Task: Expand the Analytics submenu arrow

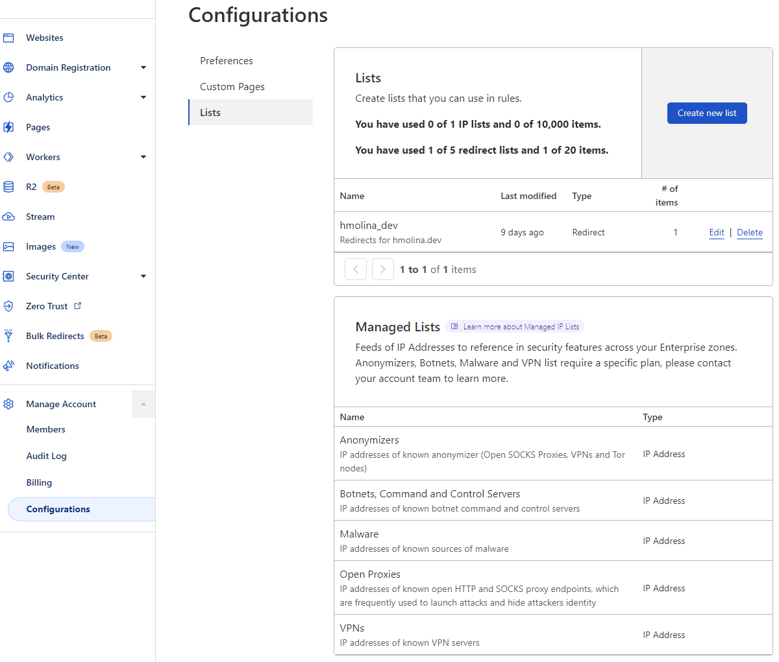Action: [x=143, y=97]
